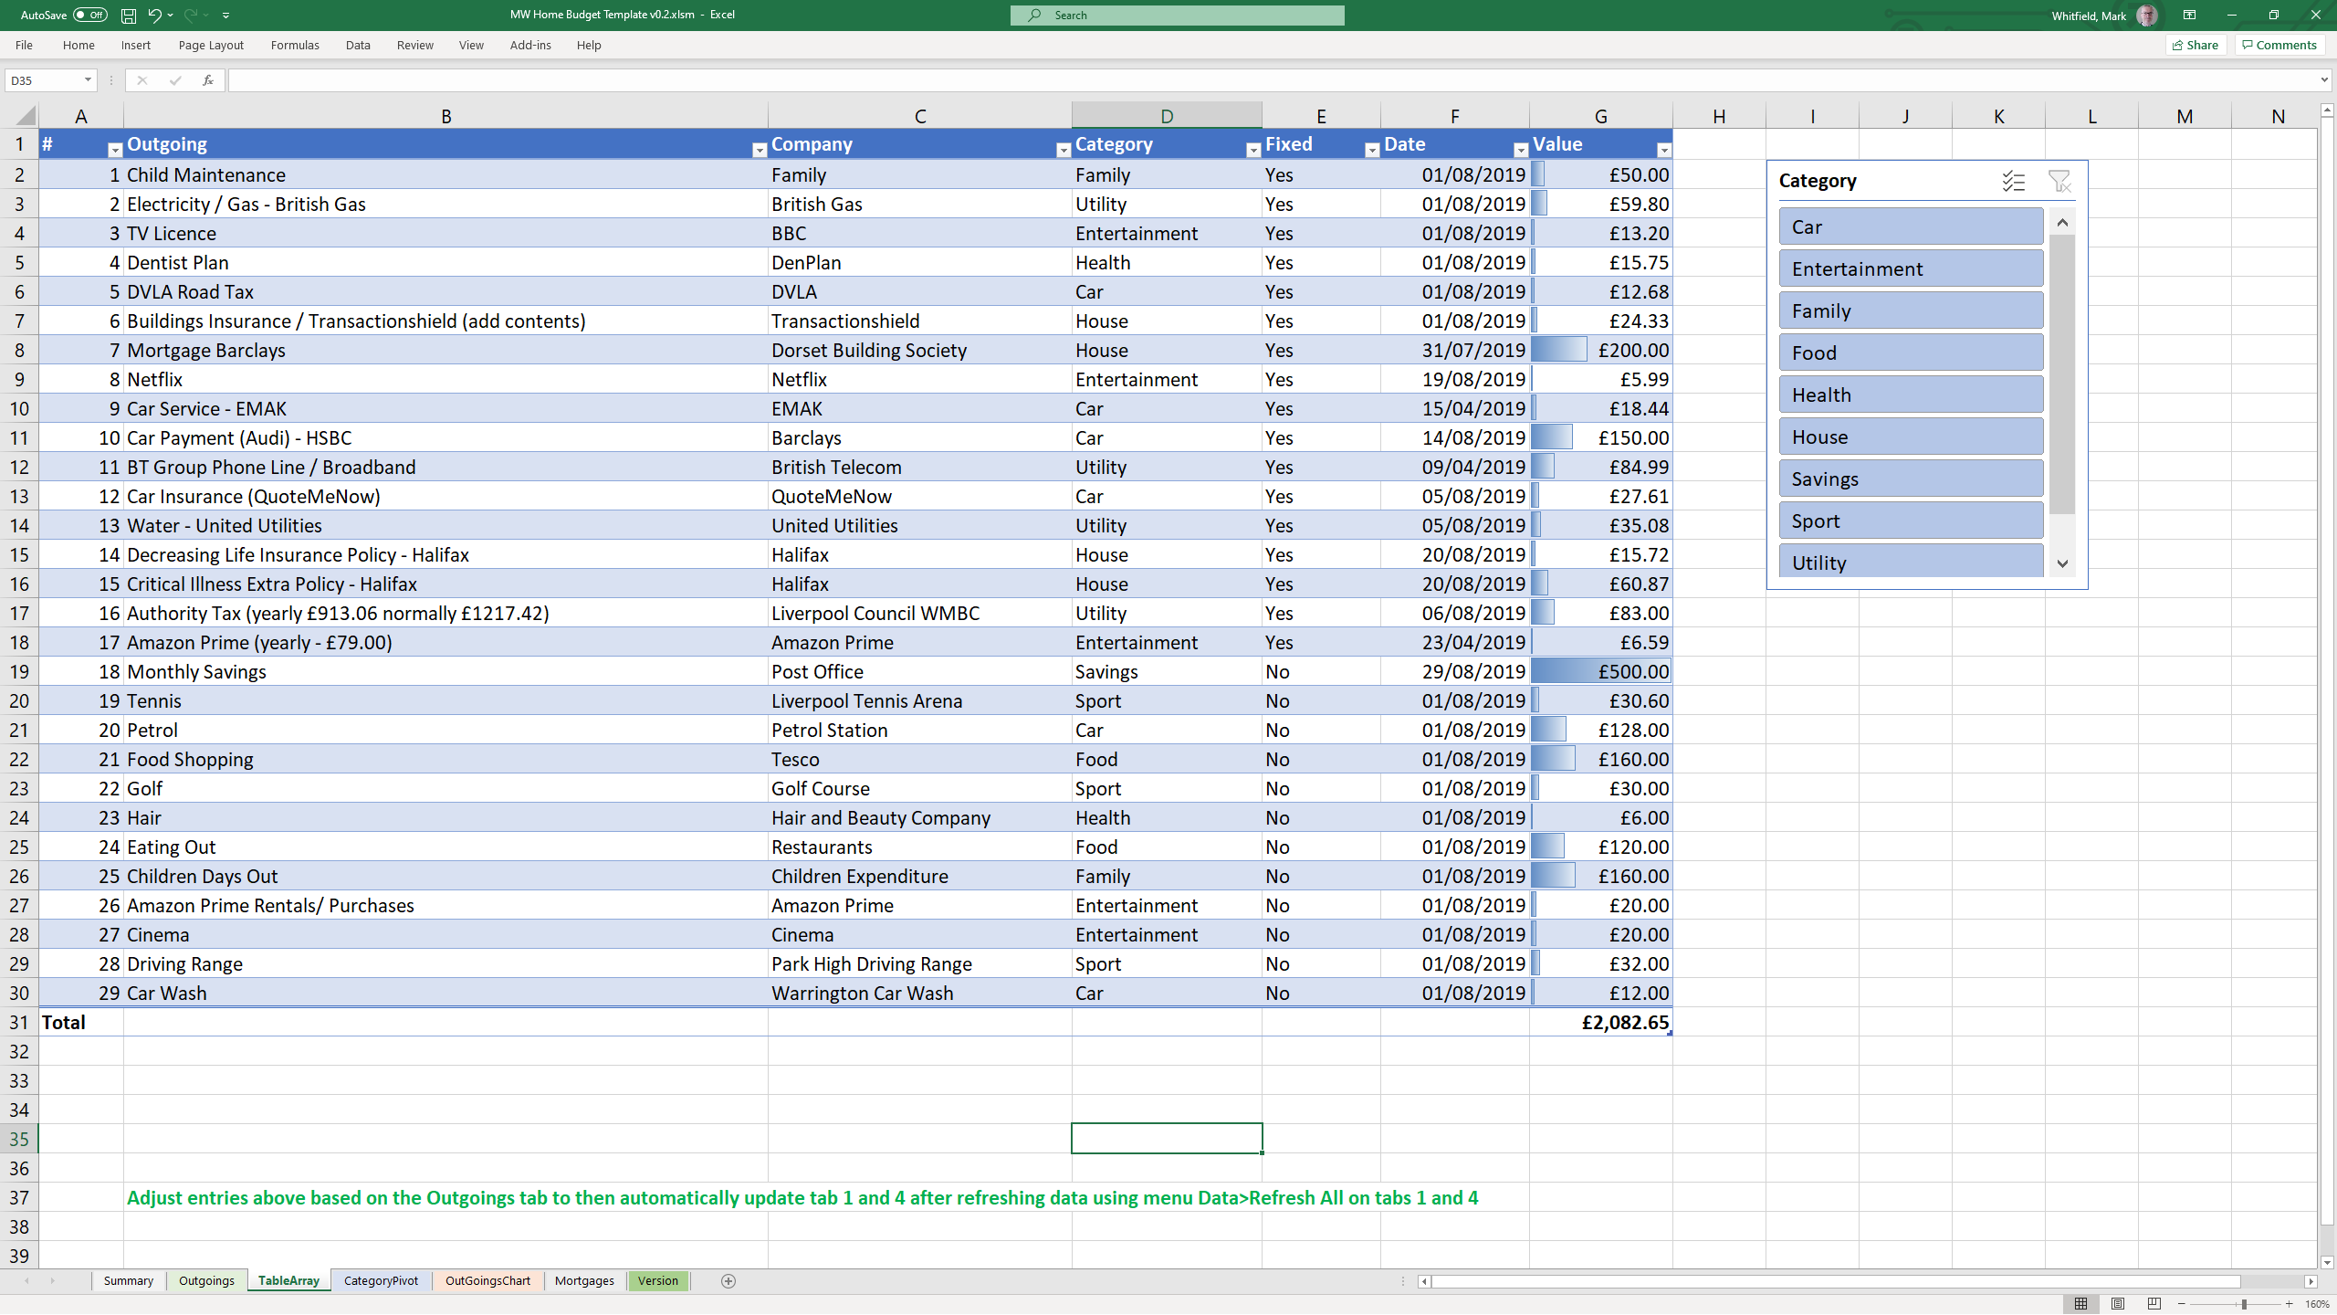Open Ribbon Display Options icon

point(2189,16)
